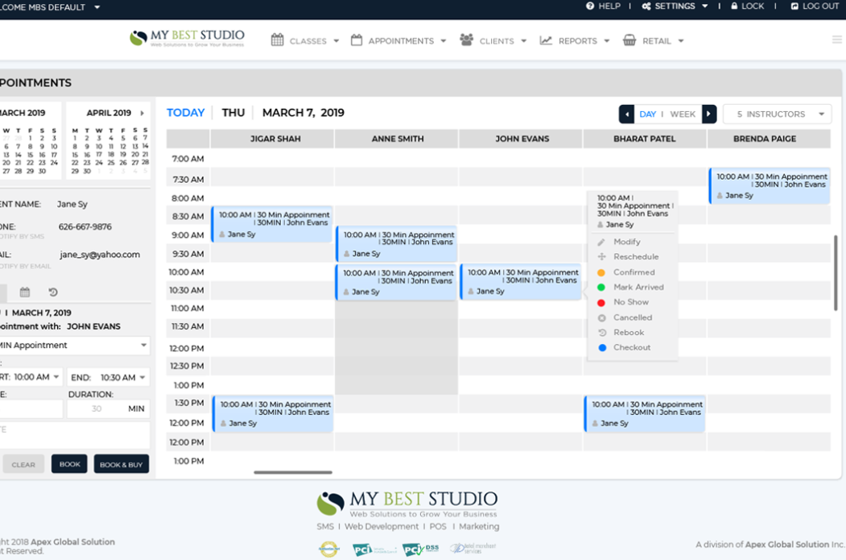Click the Reschedule move icon in context menu
This screenshot has width=846, height=560.
point(600,256)
